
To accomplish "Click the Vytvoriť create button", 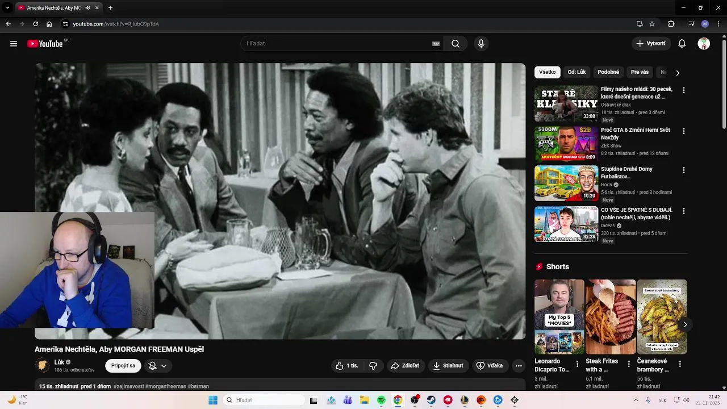I will click(651, 44).
